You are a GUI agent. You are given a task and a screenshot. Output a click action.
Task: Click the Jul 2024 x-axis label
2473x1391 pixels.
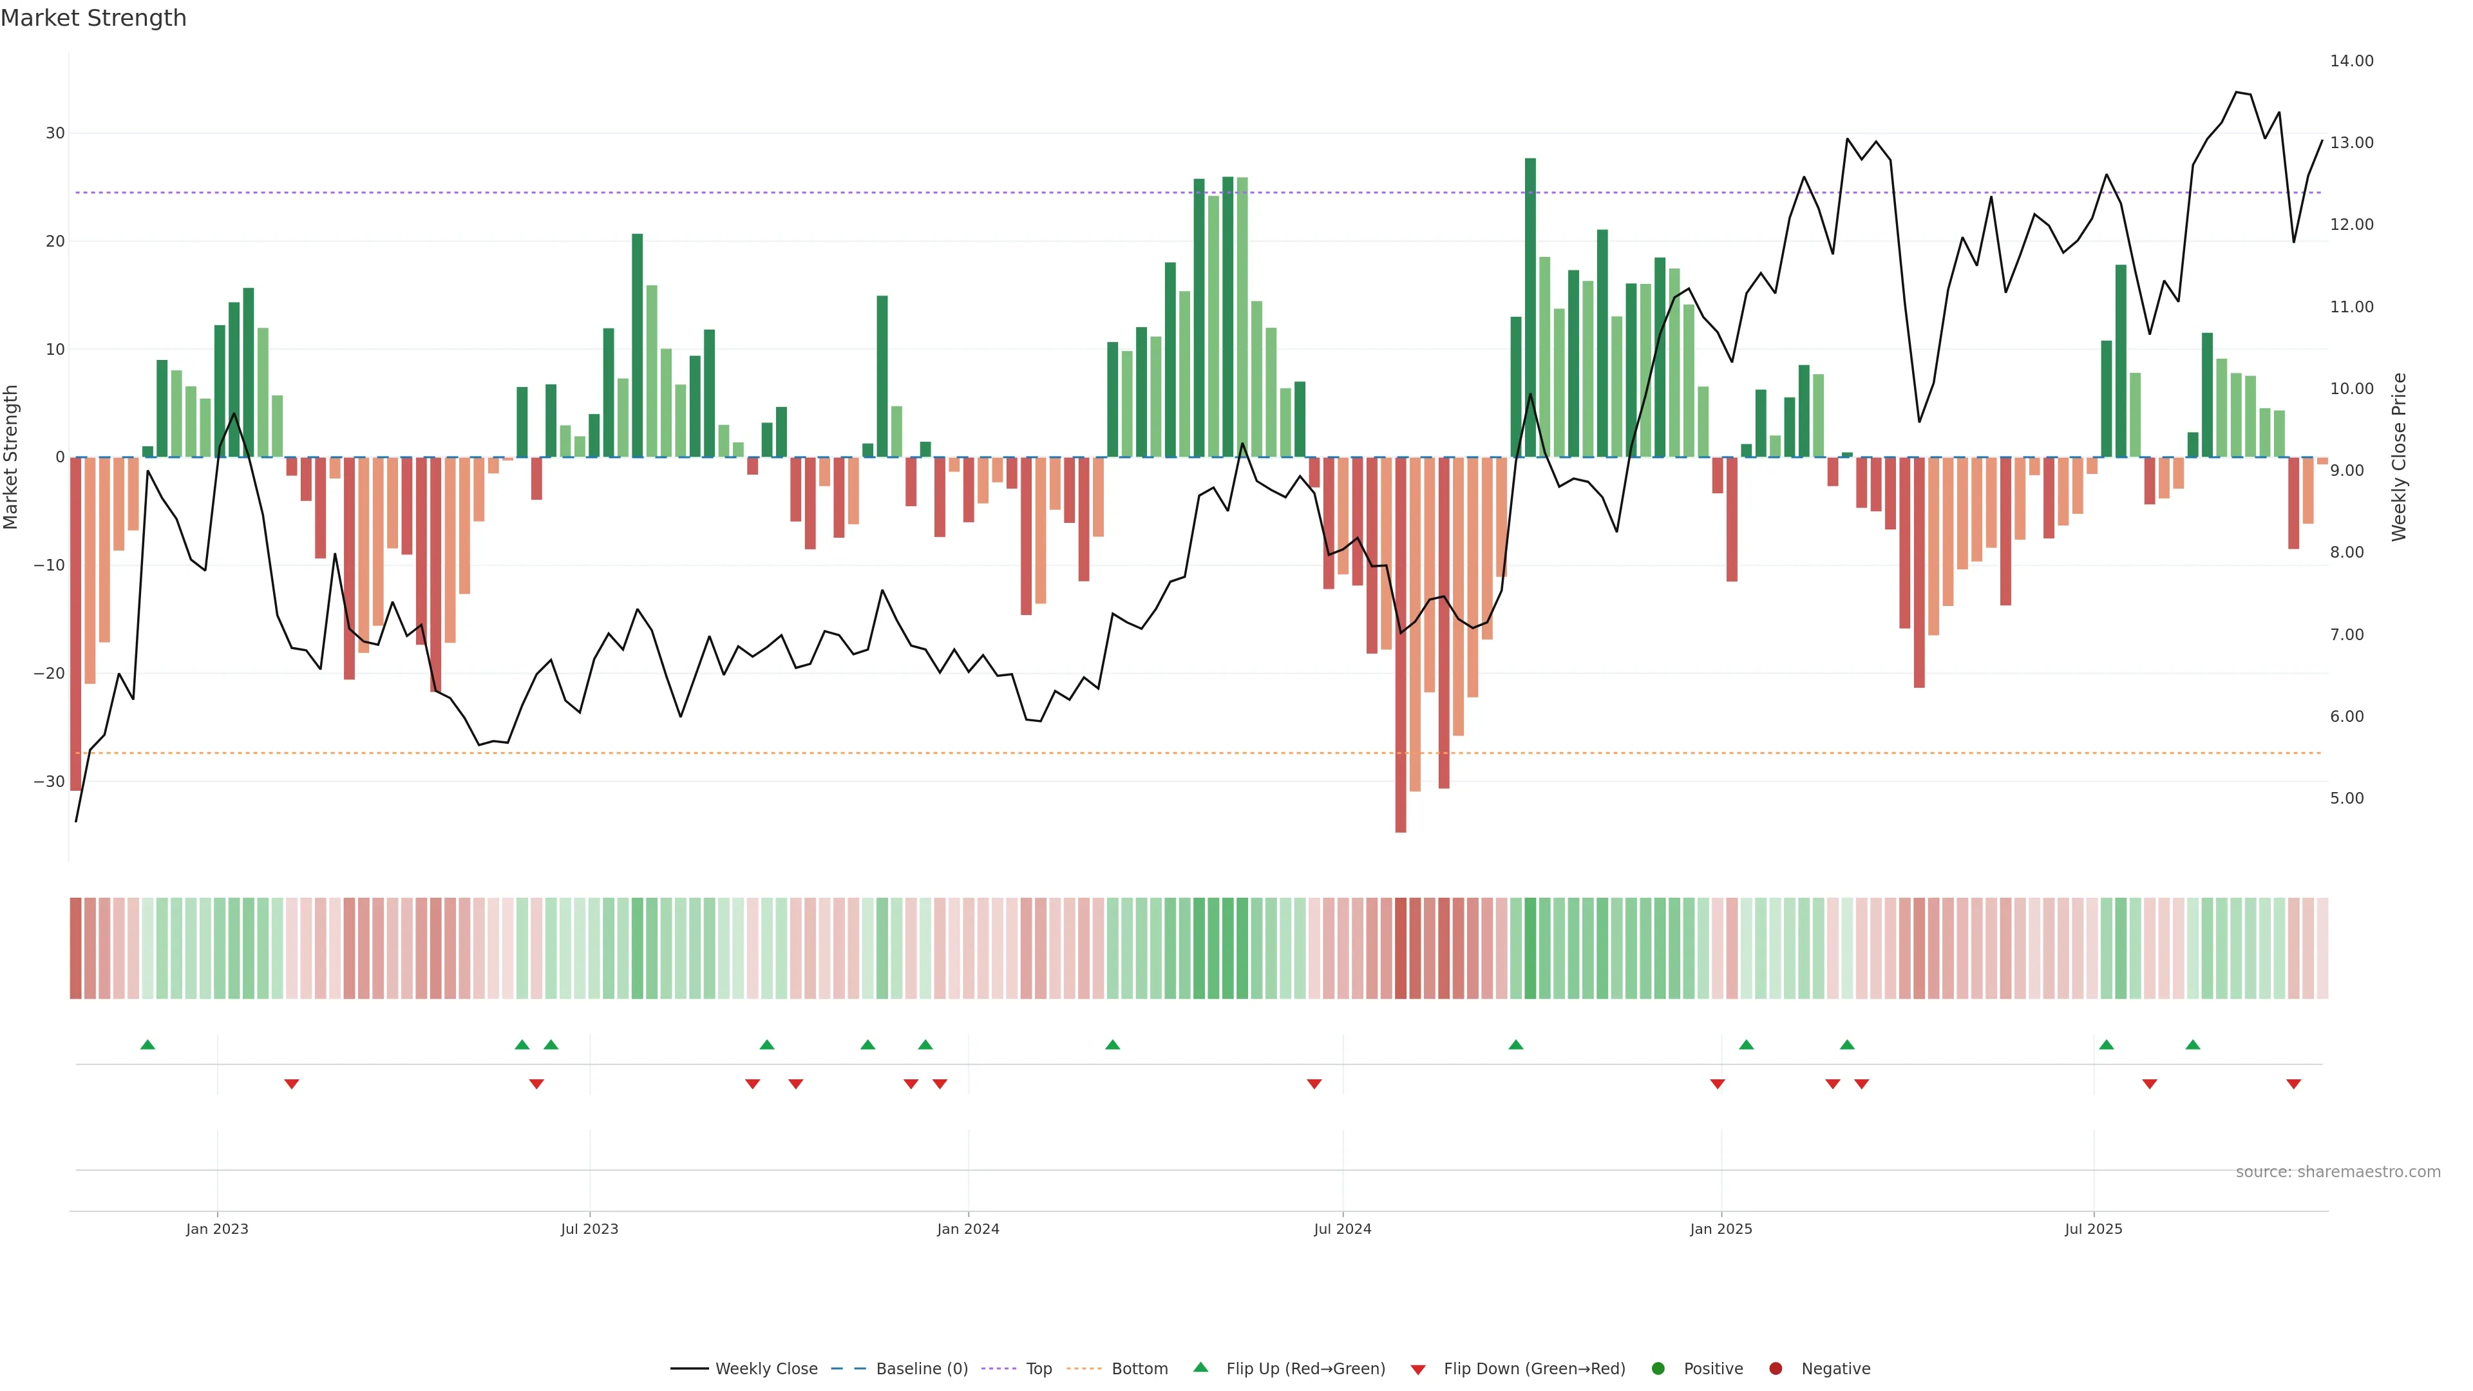click(x=1342, y=1229)
